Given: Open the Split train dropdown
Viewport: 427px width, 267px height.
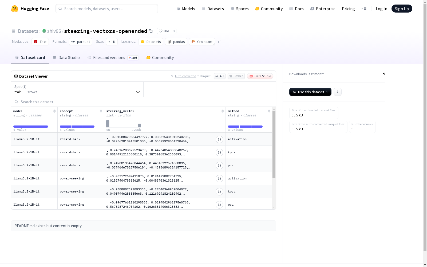Looking at the screenshot, I should point(77,89).
